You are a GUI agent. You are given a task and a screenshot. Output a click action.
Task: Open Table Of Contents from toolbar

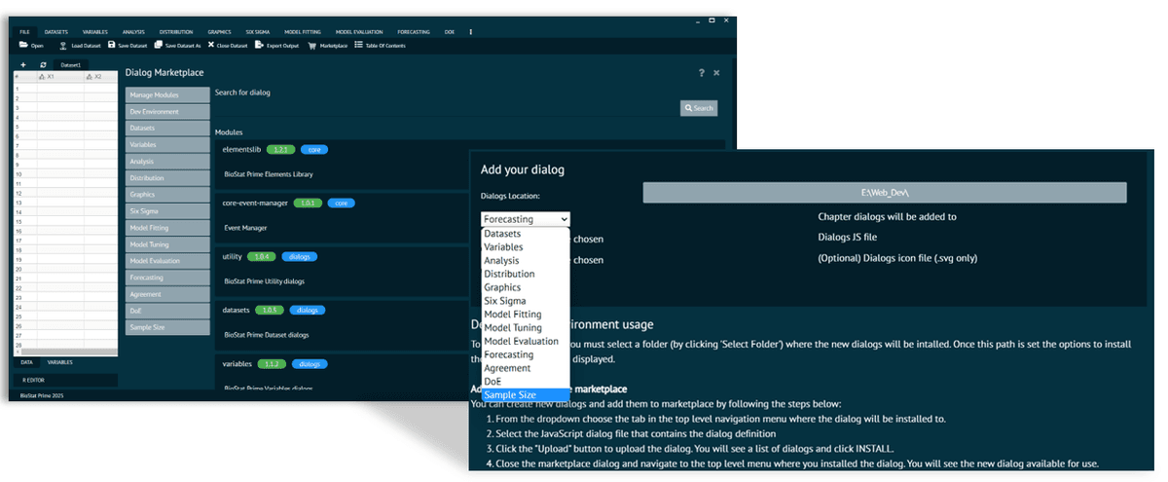[380, 45]
